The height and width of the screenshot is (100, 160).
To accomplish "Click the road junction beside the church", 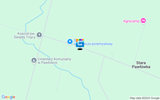I will [43, 35].
